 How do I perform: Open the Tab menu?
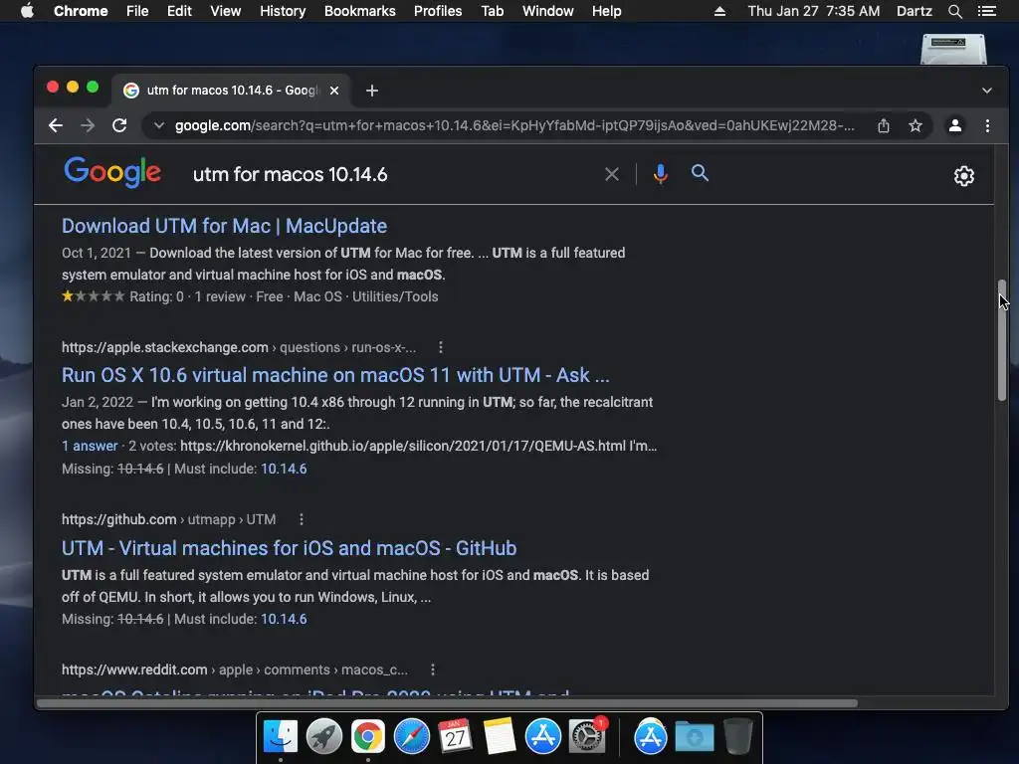pyautogui.click(x=493, y=11)
